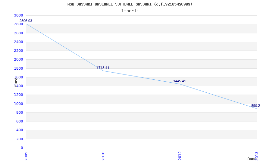Click the 1200 y-axis tick label

pos(19,95)
